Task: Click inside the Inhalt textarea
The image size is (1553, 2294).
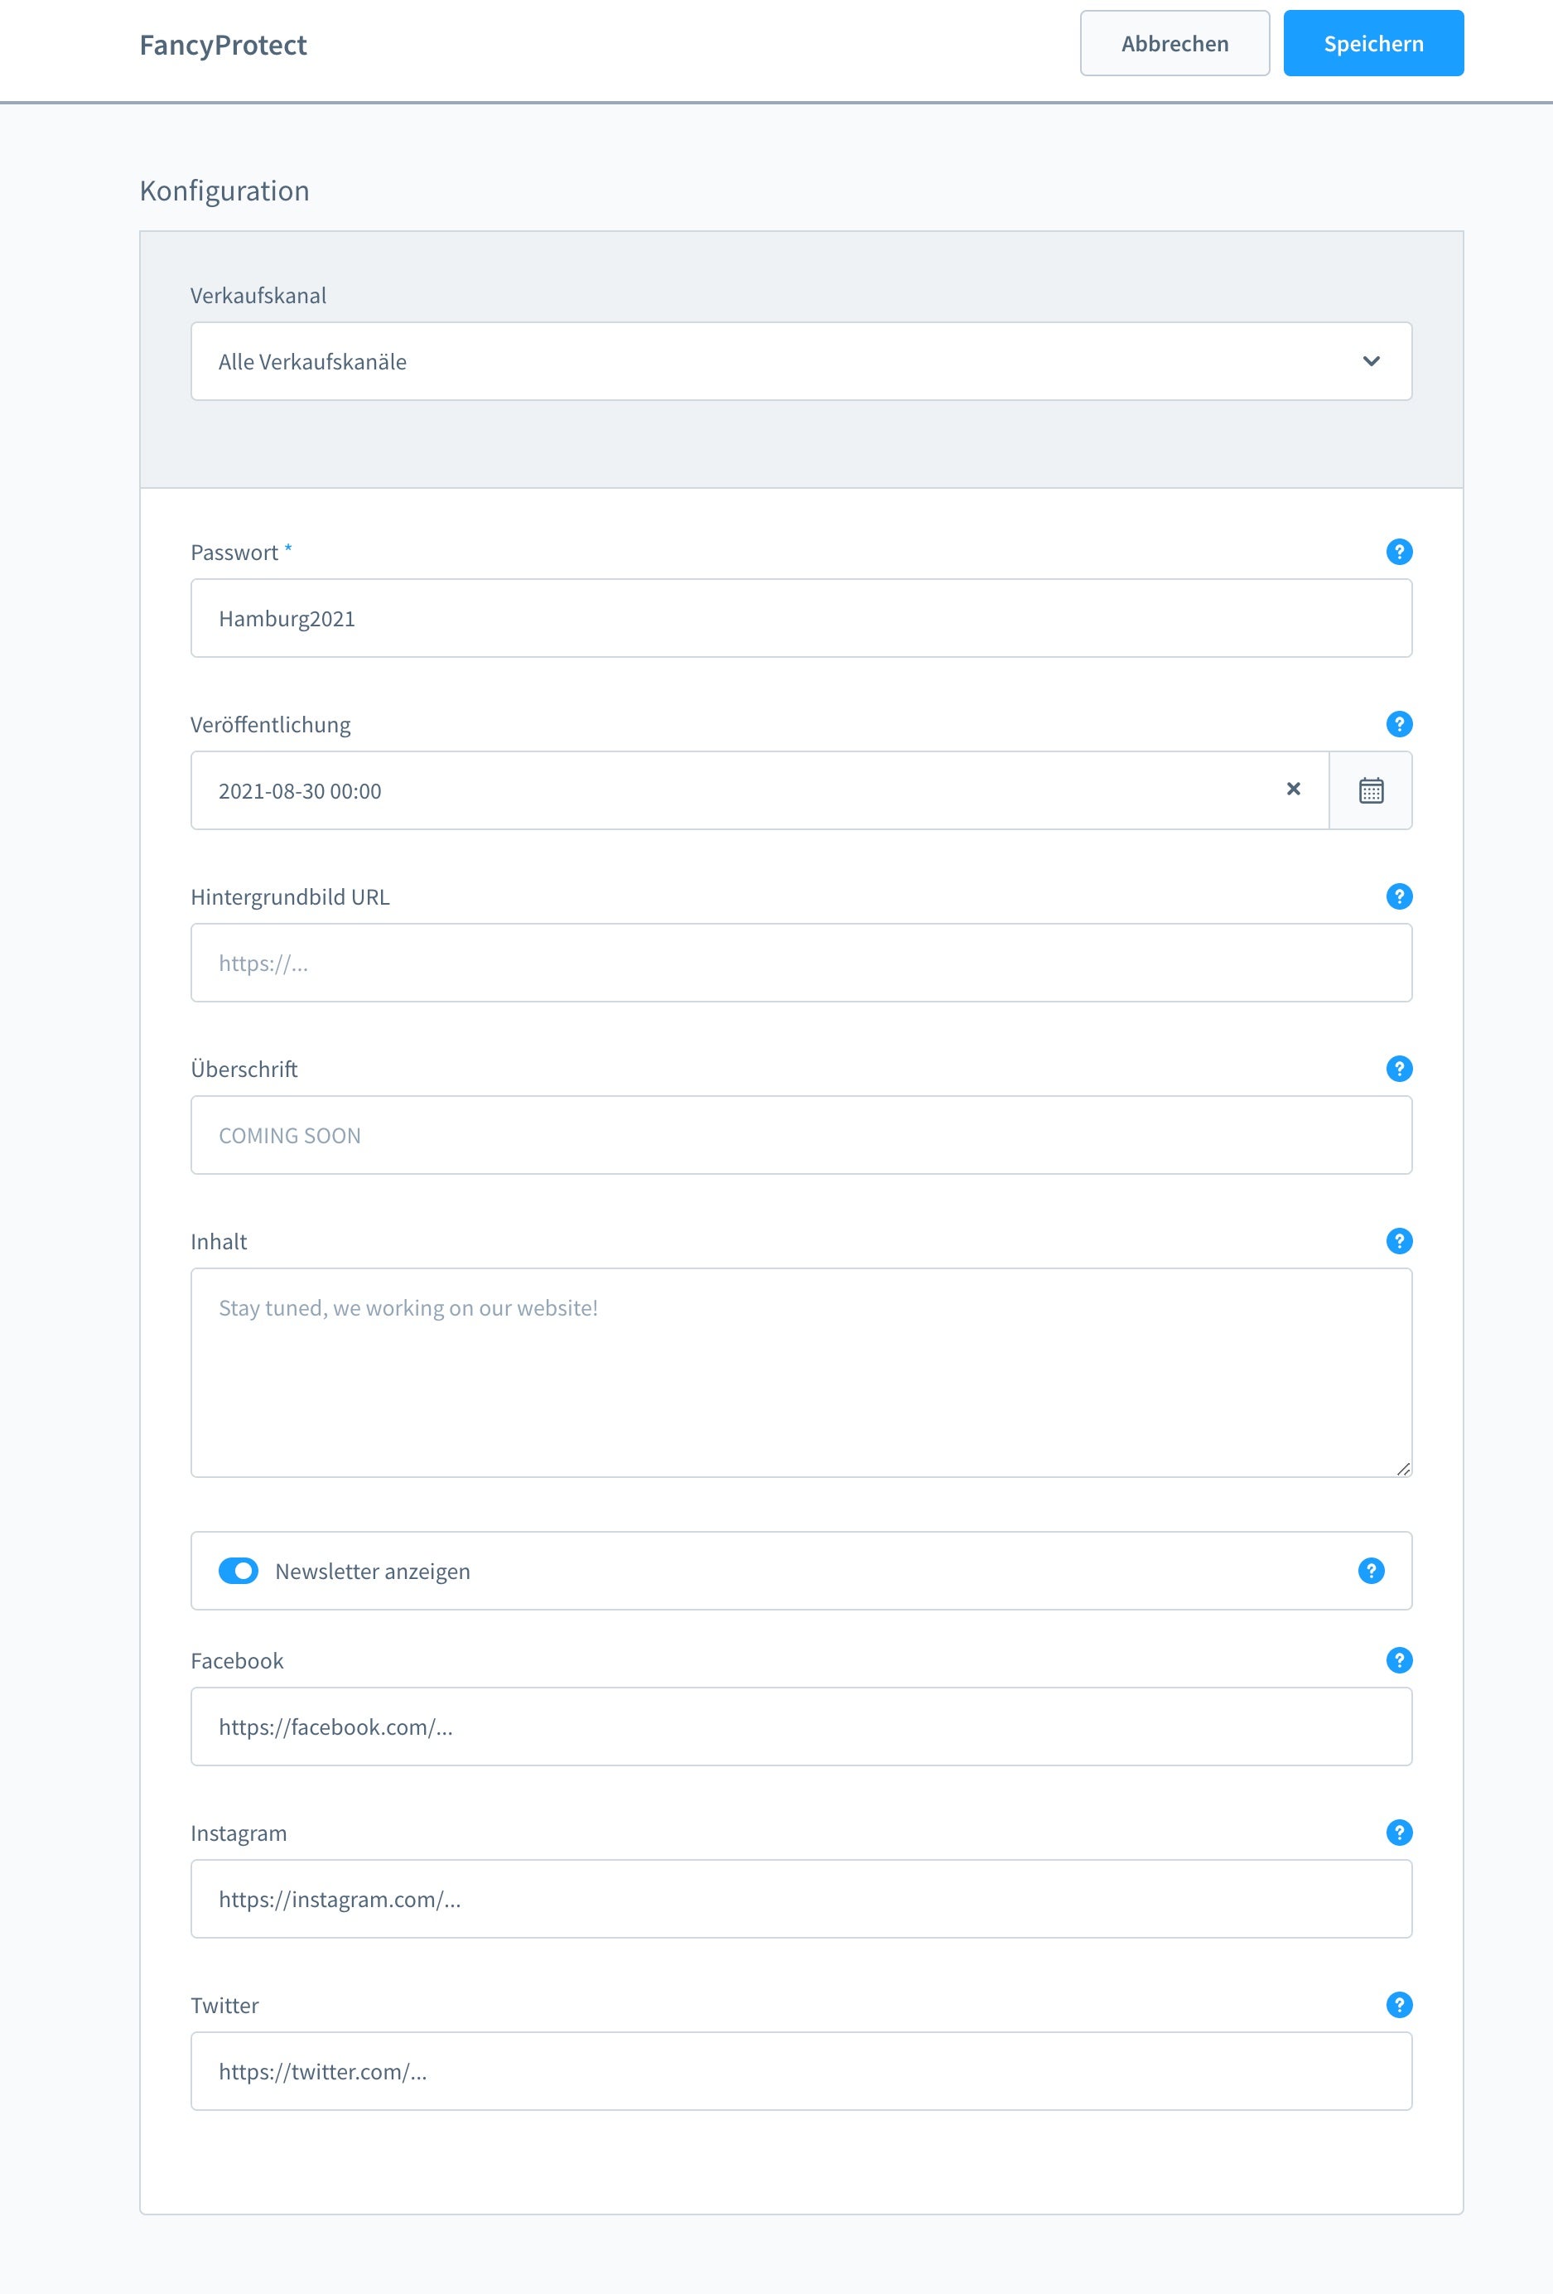Action: click(x=801, y=1373)
